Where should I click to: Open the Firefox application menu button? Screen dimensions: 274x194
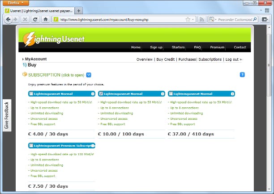coord(16,3)
